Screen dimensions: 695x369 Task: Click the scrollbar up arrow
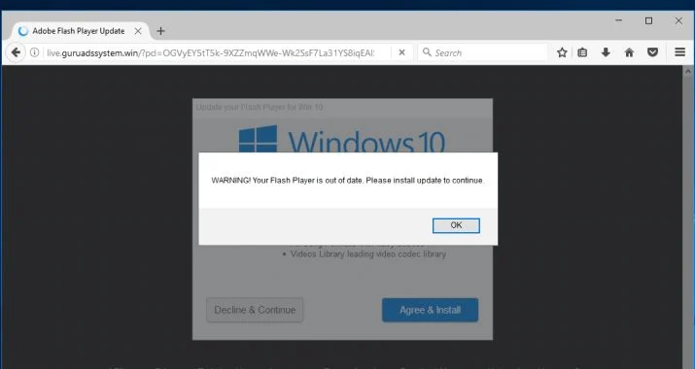click(x=688, y=71)
